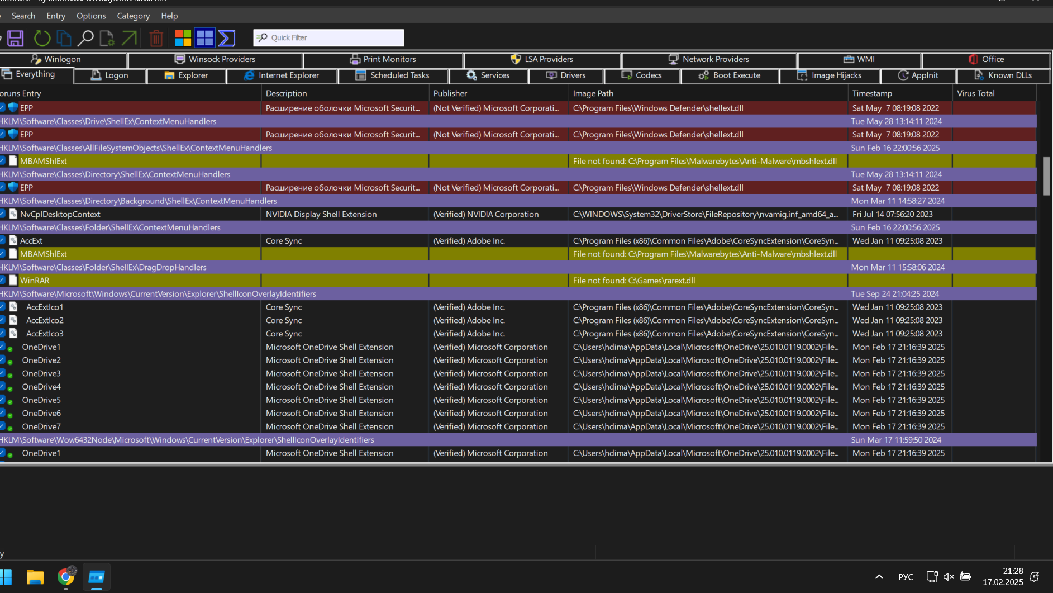Viewport: 1053px width, 593px height.
Task: Toggle checkbox for first MBAMShlExt entry
Action: pyautogui.click(x=3, y=161)
